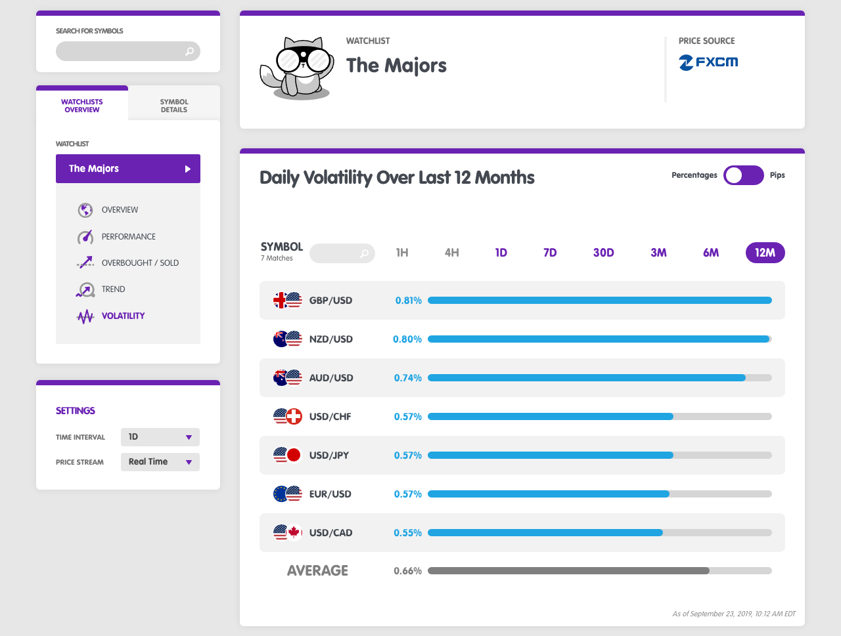The width and height of the screenshot is (841, 636).
Task: Select the 1H timeframe tab
Action: (x=402, y=253)
